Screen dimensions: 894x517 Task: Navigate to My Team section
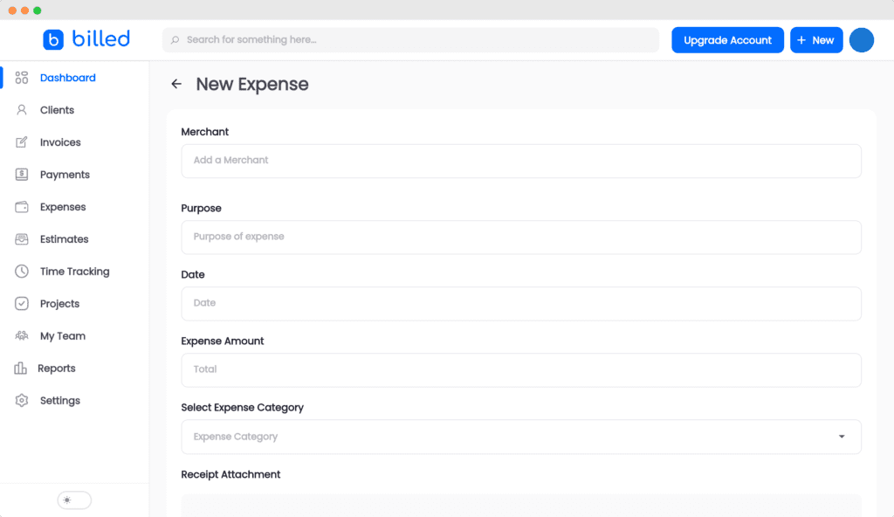(x=62, y=336)
